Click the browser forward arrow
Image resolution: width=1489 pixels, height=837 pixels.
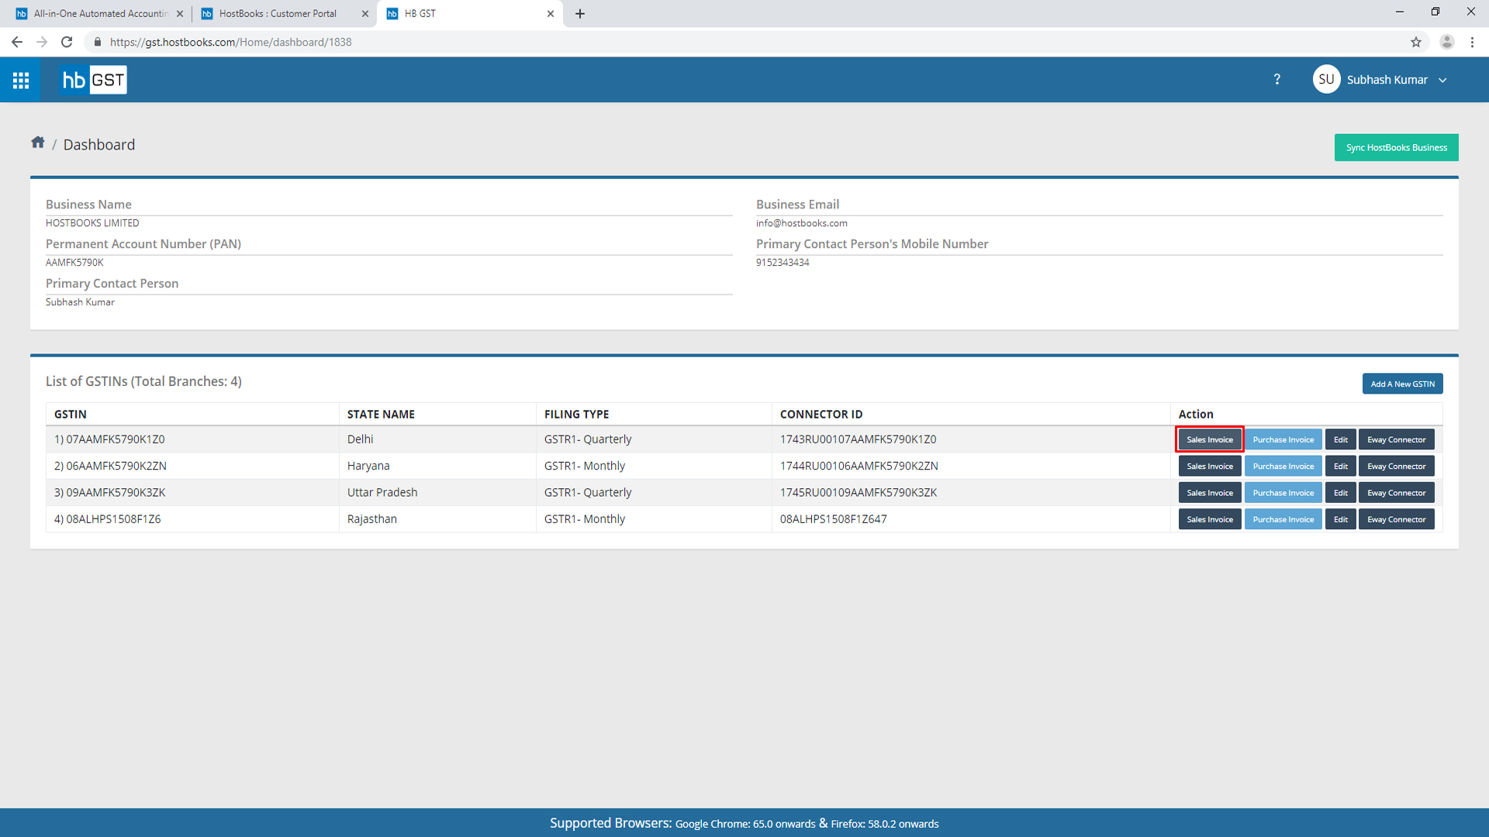click(42, 42)
